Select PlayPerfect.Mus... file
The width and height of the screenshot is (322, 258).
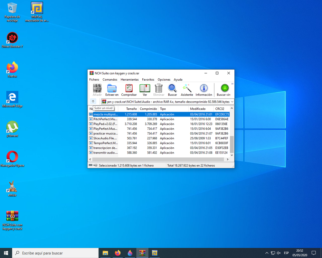point(159,129)
